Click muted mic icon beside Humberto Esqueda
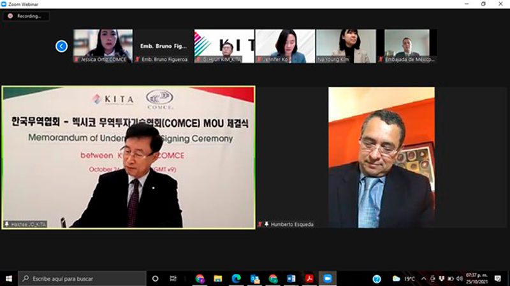510x286 pixels. point(260,224)
